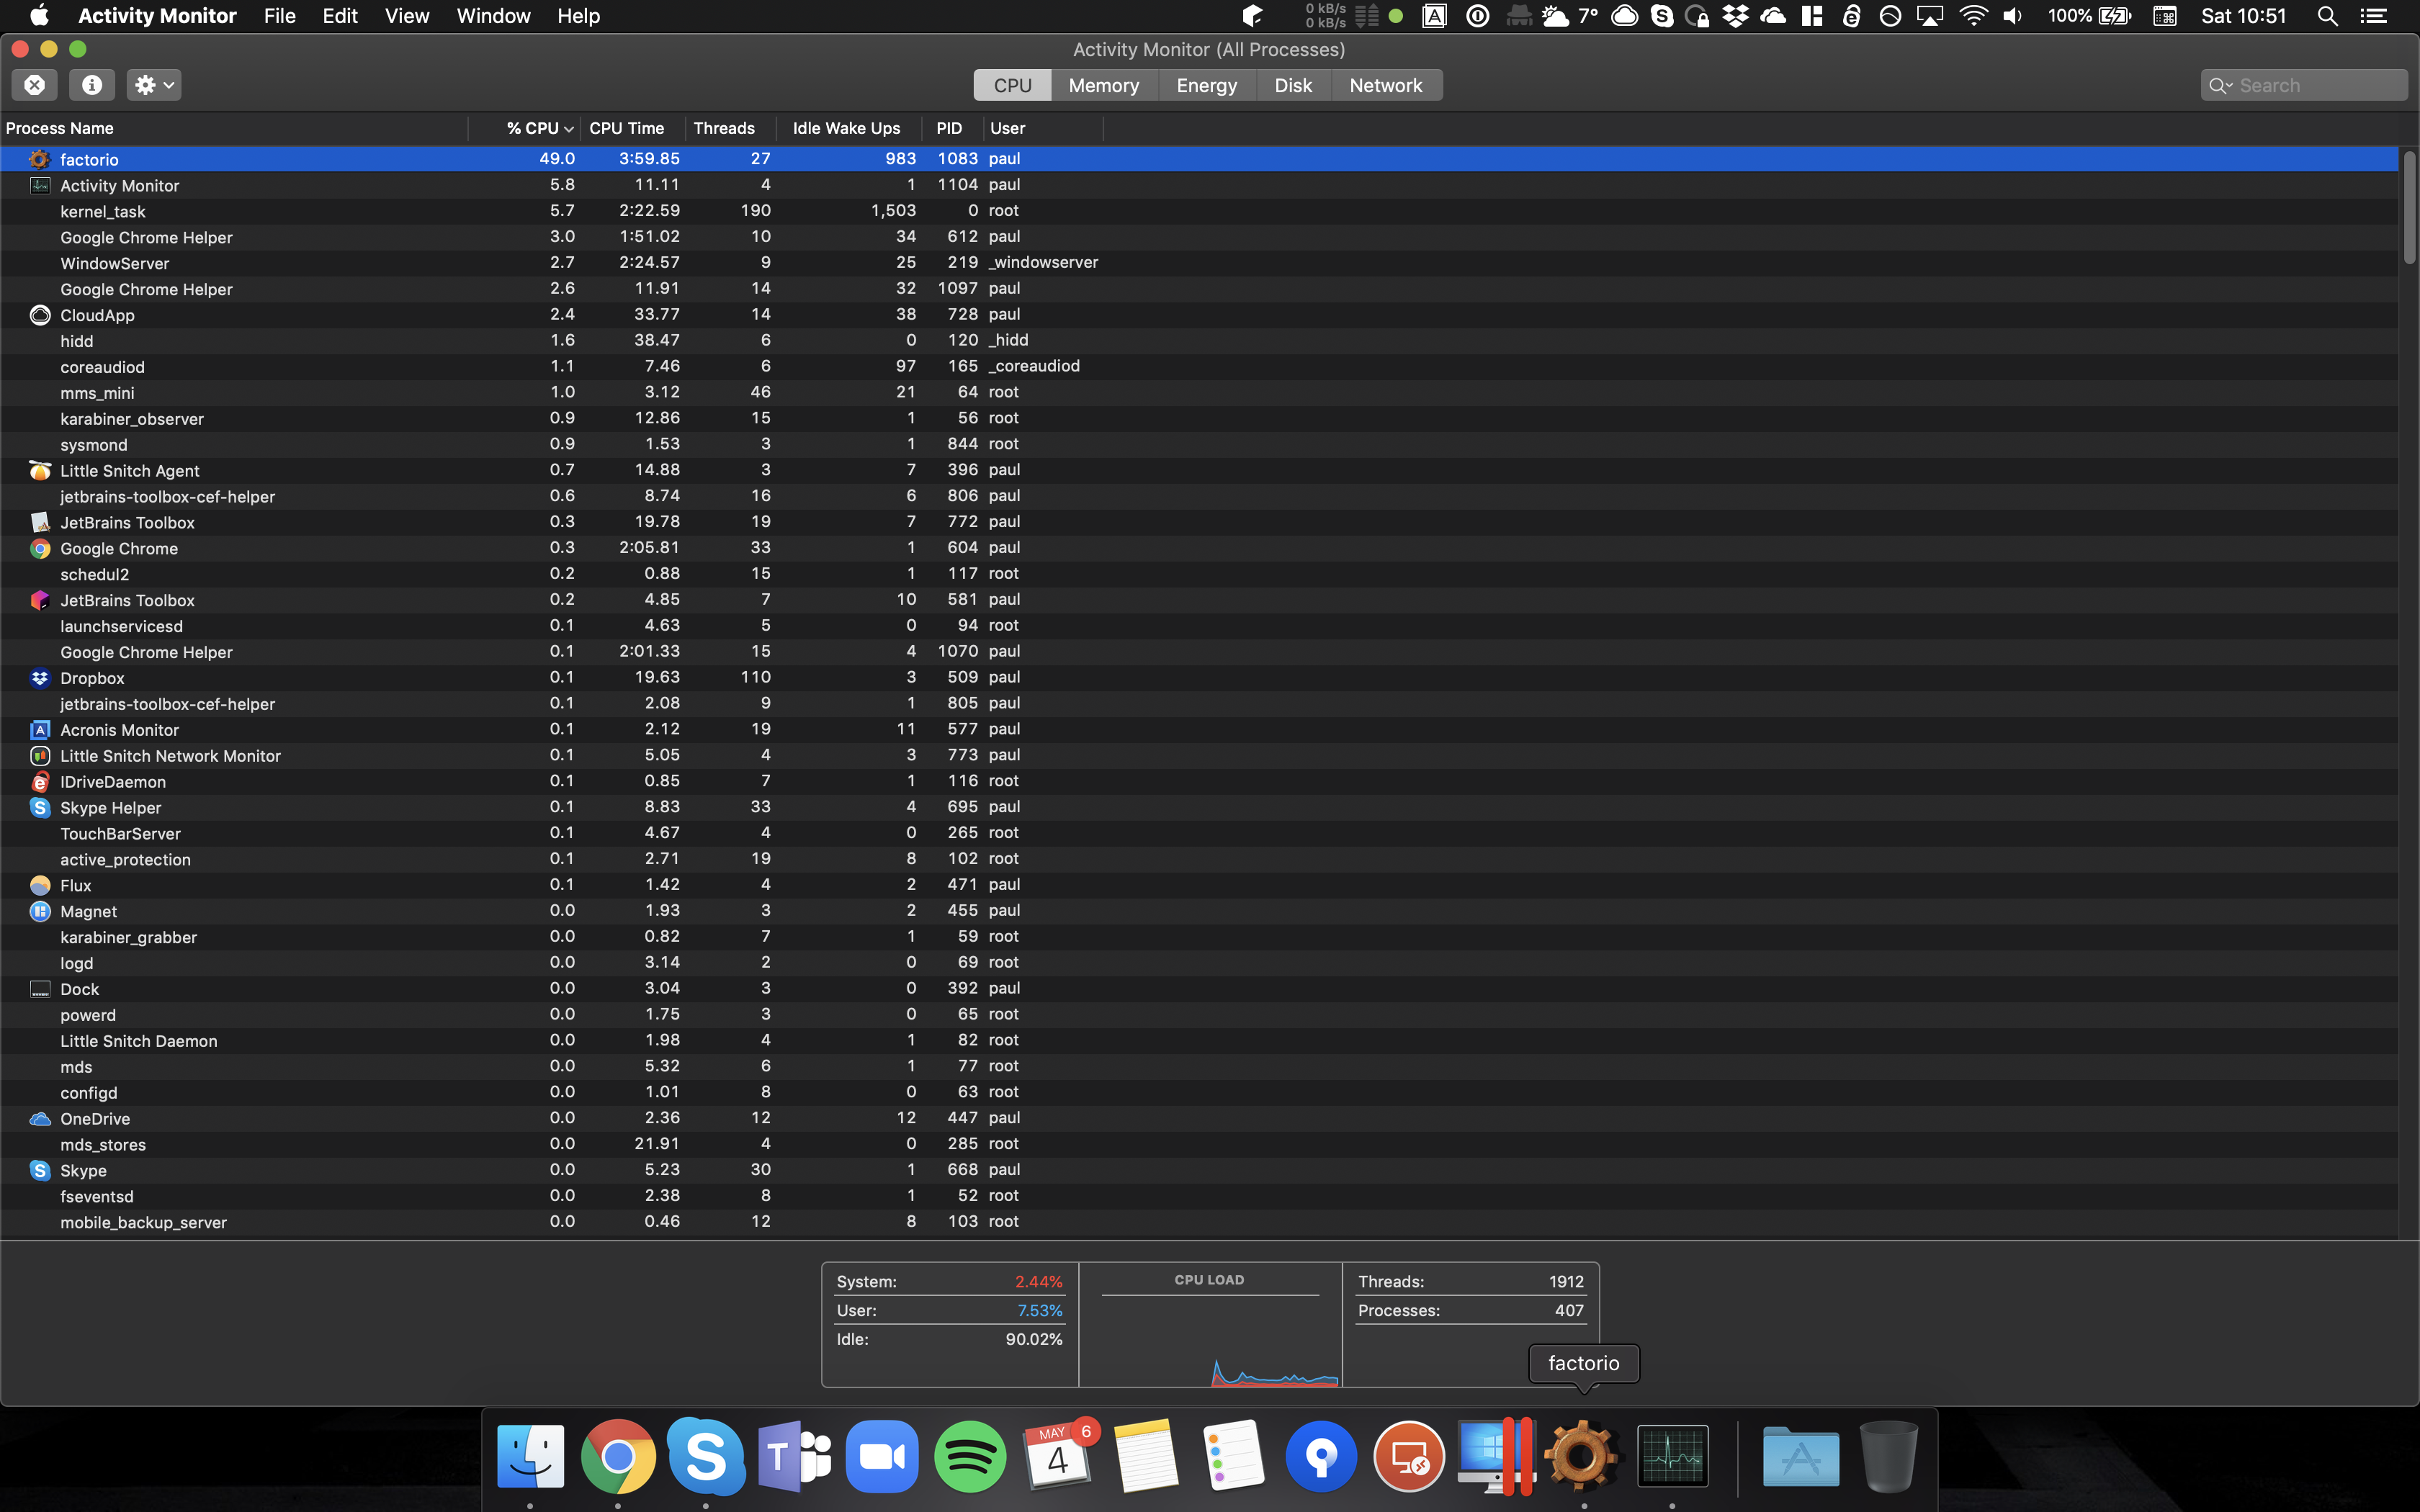Select the karabiner_observer process row

(x=1200, y=418)
